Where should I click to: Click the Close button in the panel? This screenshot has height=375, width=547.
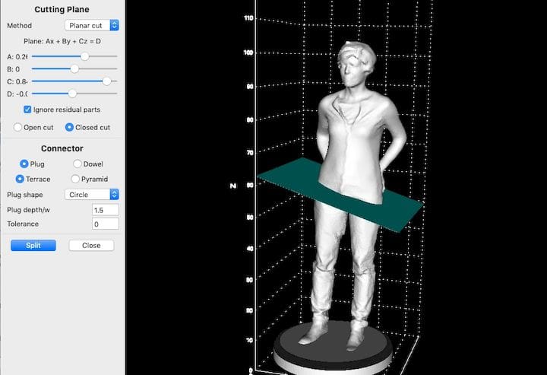click(91, 246)
